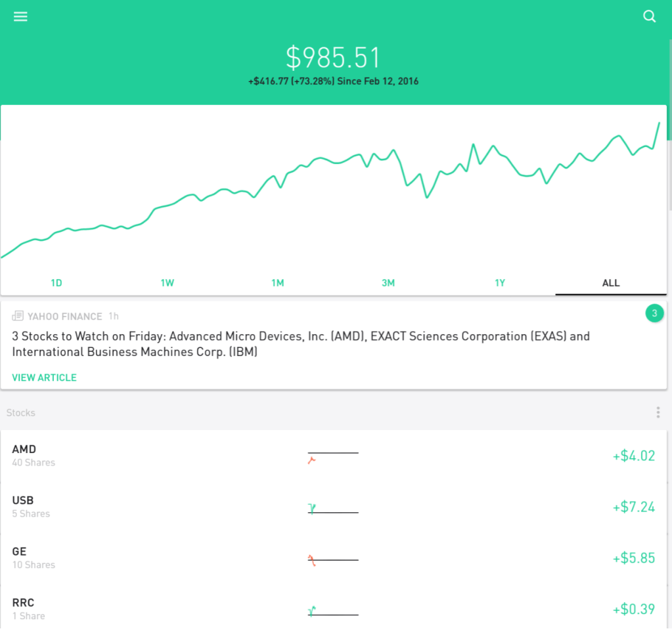Screen dimensions: 672x631
Task: Click the USB mini sparkline chart
Action: 333,508
